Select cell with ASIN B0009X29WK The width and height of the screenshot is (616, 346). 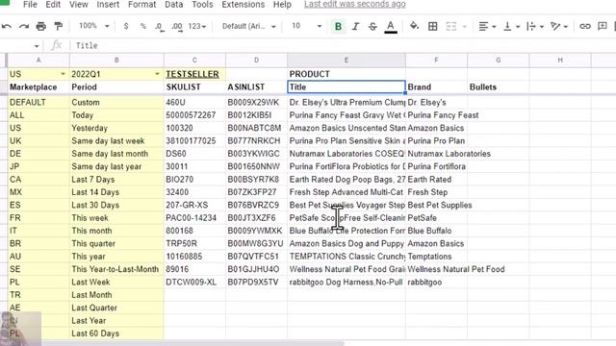point(256,103)
